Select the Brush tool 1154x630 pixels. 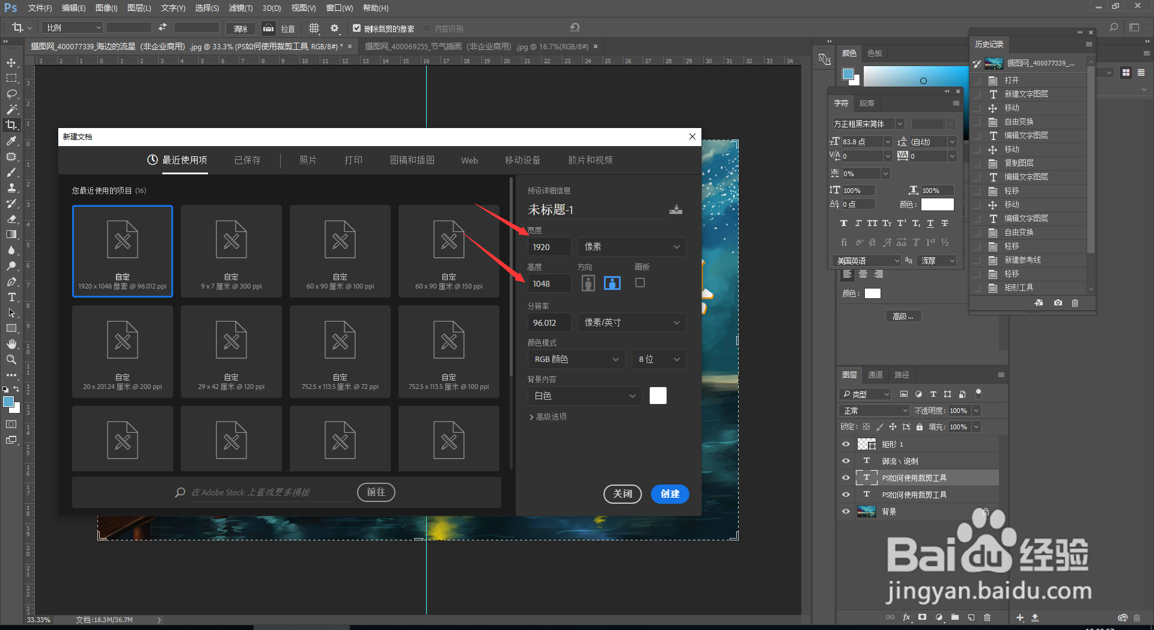11,172
